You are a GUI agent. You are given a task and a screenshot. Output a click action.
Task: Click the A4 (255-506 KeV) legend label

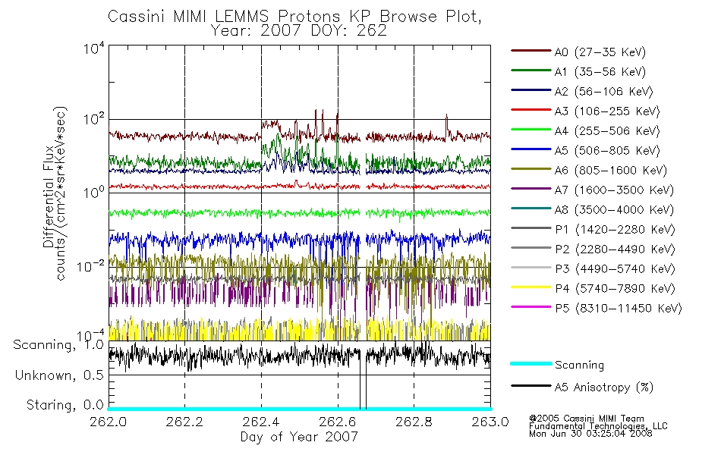607,131
